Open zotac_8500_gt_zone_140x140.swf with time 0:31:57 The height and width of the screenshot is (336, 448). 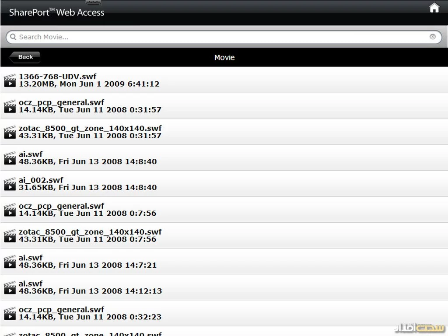90,128
